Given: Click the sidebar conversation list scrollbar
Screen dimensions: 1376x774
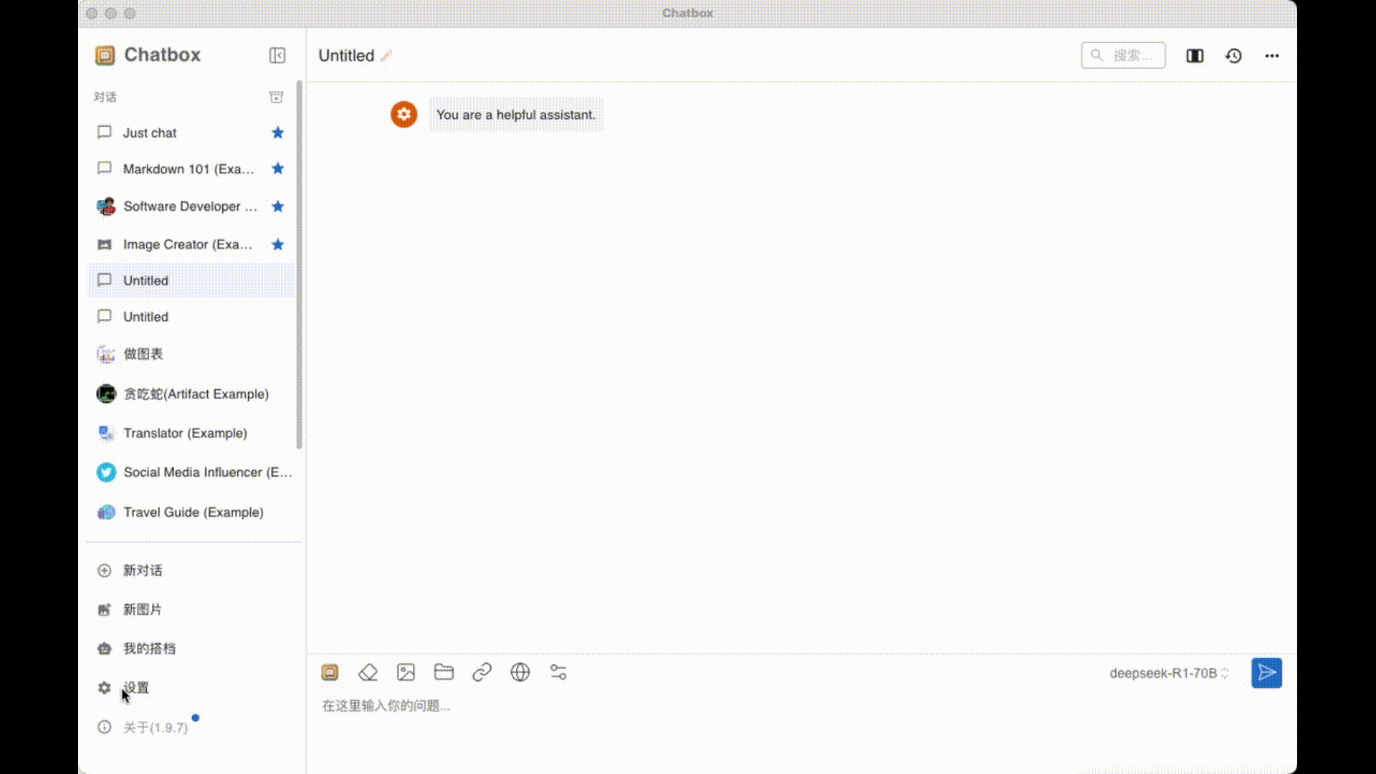Looking at the screenshot, I should [299, 265].
